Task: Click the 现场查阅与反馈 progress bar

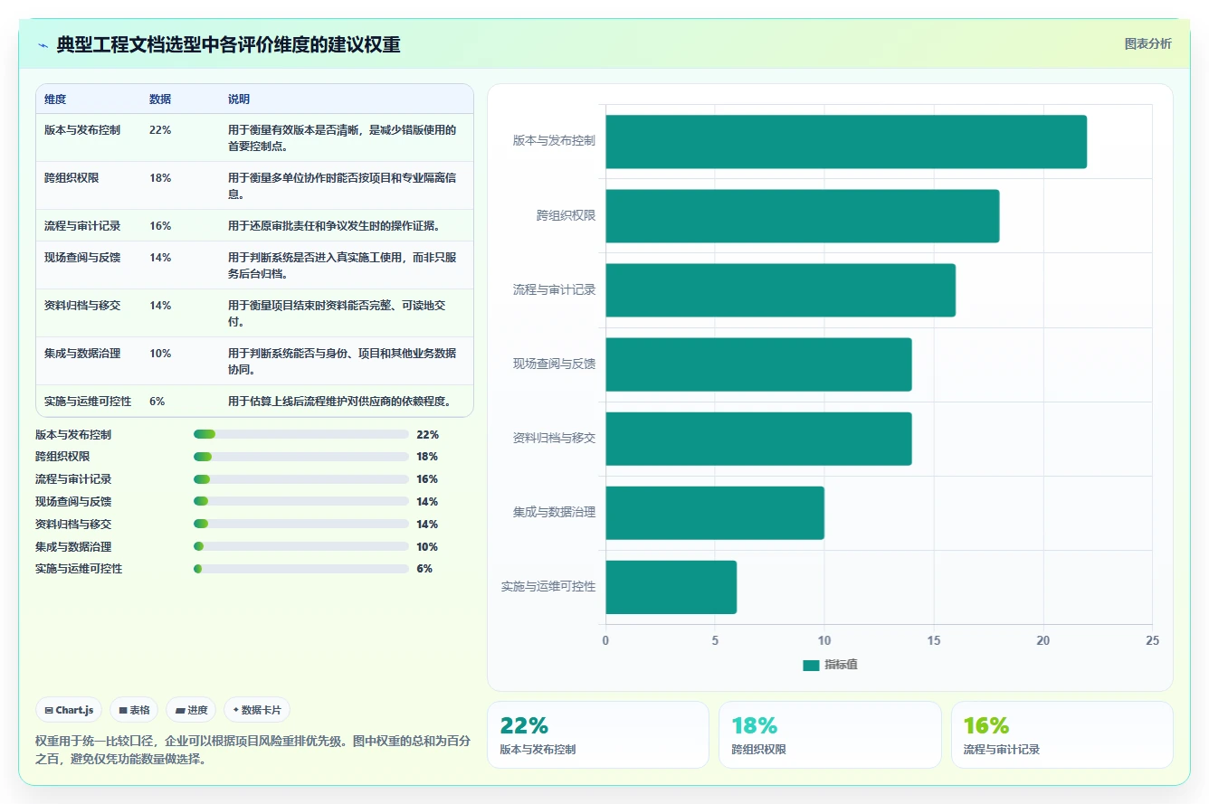Action: tap(301, 501)
